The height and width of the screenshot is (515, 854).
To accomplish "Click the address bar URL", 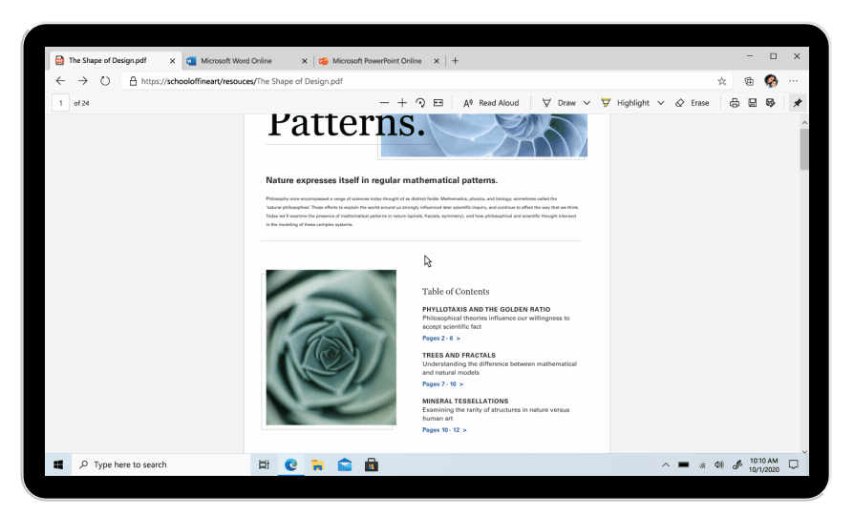I will pos(242,81).
